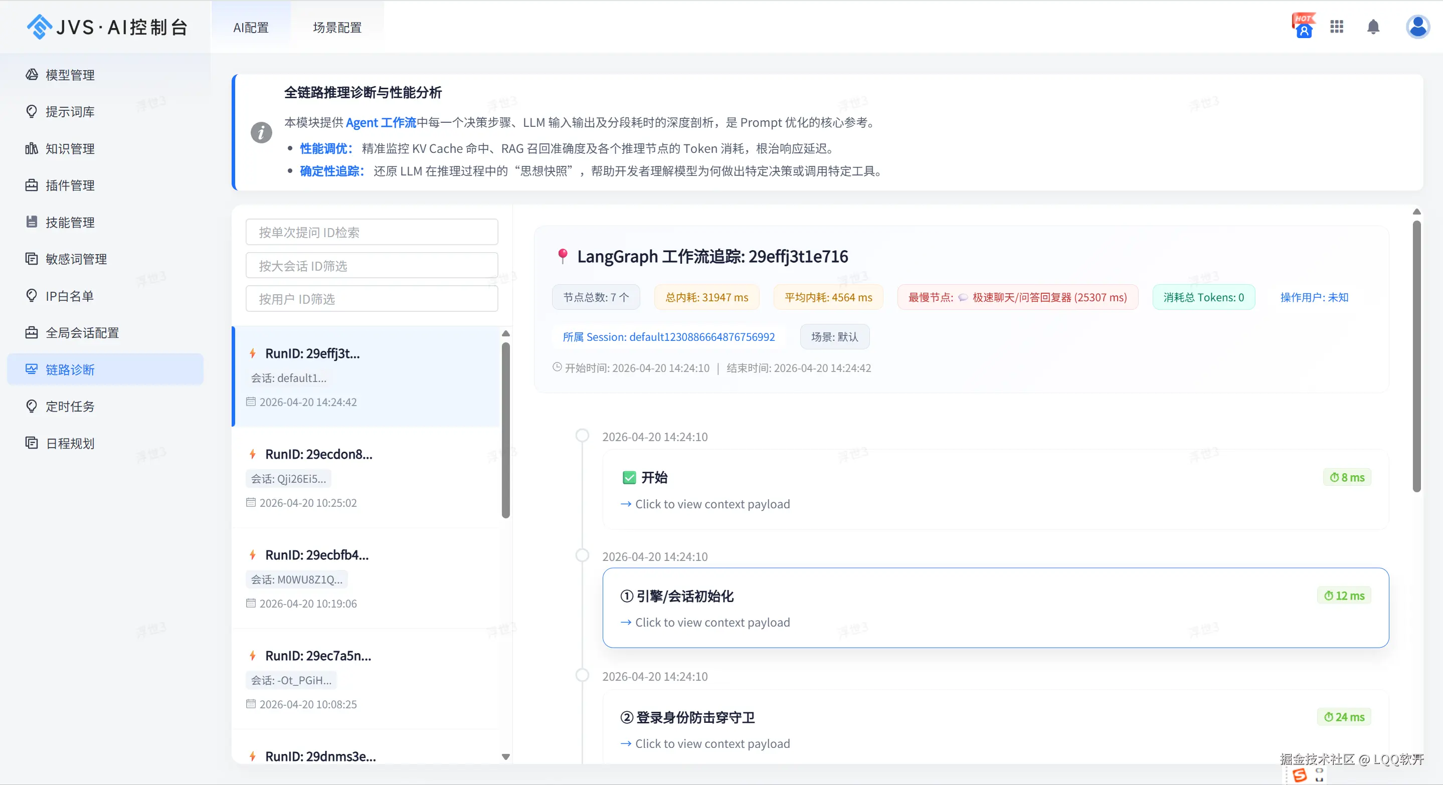
Task: Open 知识管理 in the sidebar
Action: 70,149
